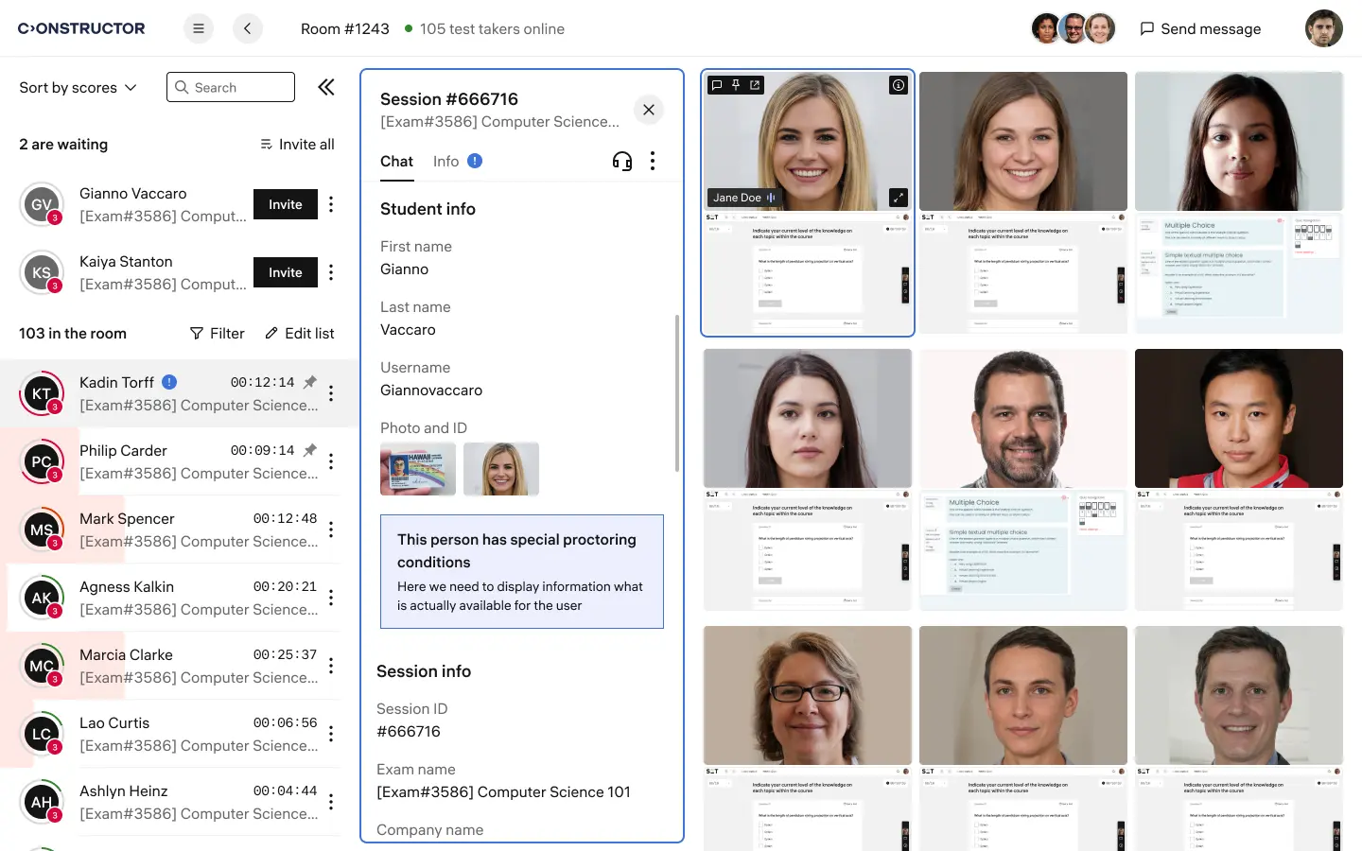Image resolution: width=1362 pixels, height=851 pixels.
Task: Toggle the pin on Philip Carder
Action: click(310, 450)
